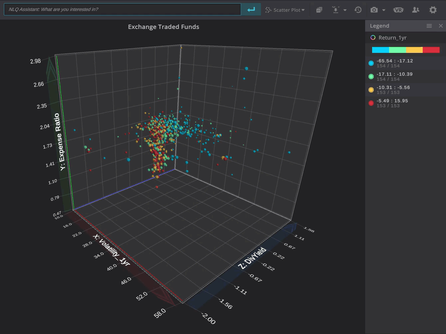The image size is (446, 334).
Task: Type in the NLQ Assistant query field
Action: pyautogui.click(x=122, y=10)
